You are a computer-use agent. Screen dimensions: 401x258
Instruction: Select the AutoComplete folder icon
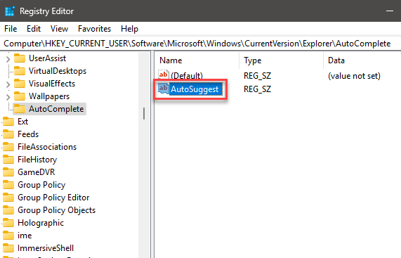20,109
